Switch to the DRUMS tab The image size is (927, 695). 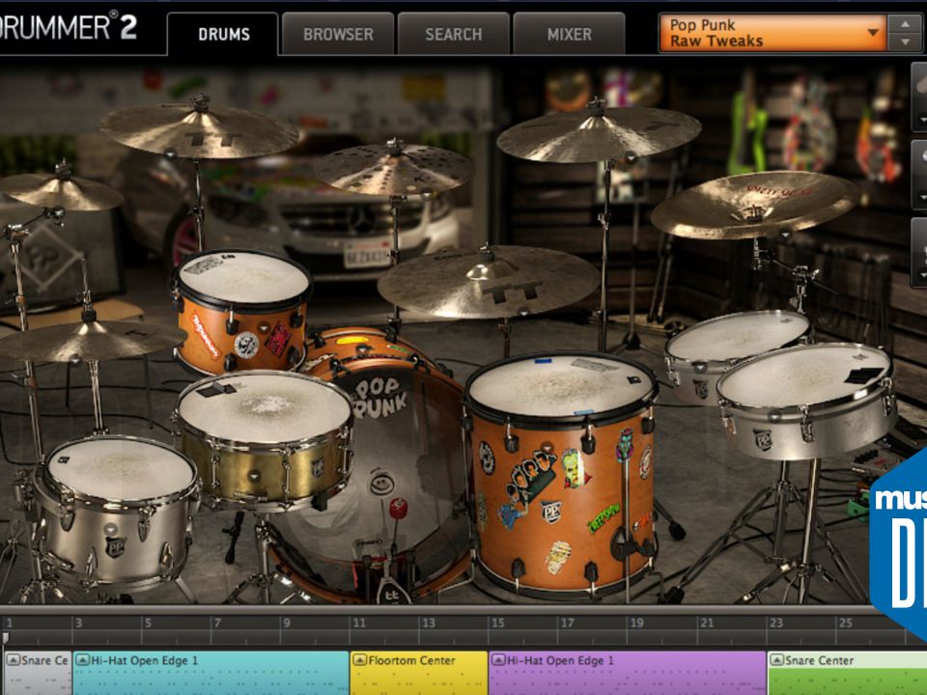pyautogui.click(x=223, y=34)
